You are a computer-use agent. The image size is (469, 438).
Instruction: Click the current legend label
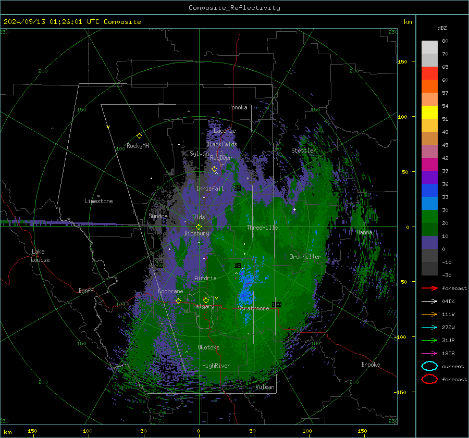(x=453, y=366)
